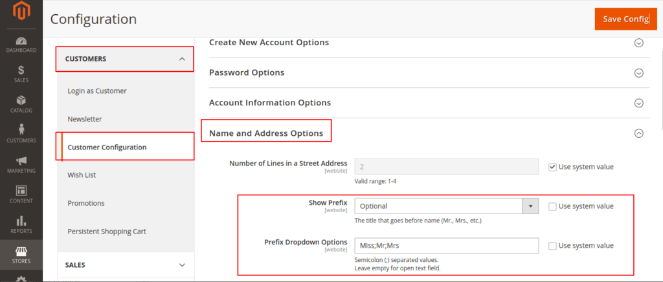
Task: Open the Marketing megaphone icon
Action: [x=21, y=160]
